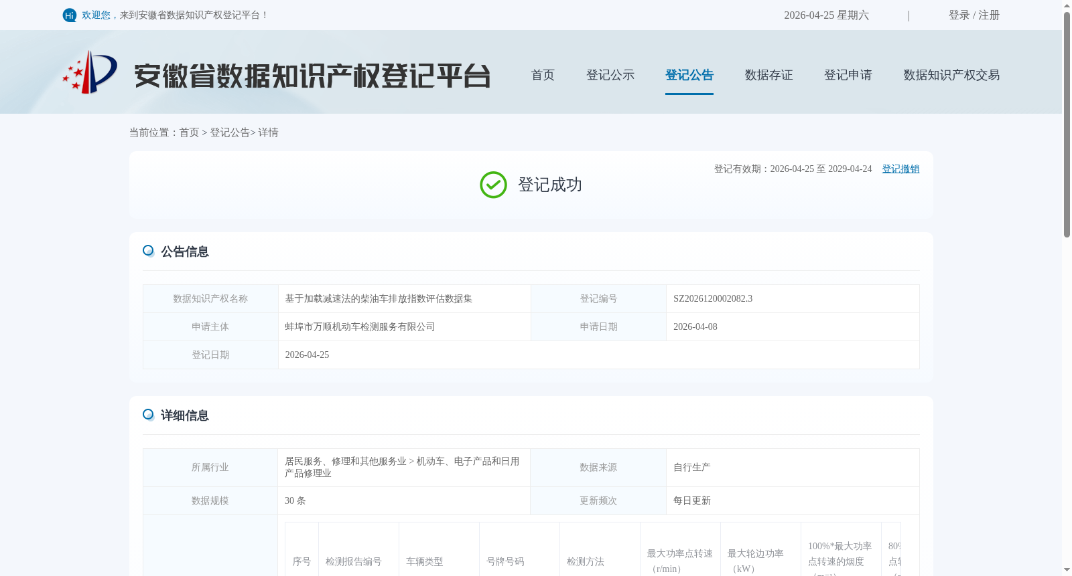Click the 所属行业 field label
1072x576 pixels.
click(x=210, y=468)
